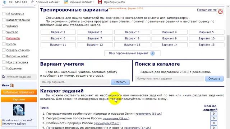This screenshot has width=230, height=129.
Task: Click просмотреть (26 шт.) for Особенности природы России
Action: click(107, 123)
